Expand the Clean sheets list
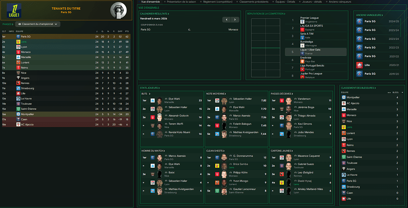The width and height of the screenshot is (408, 208). tap(216, 151)
